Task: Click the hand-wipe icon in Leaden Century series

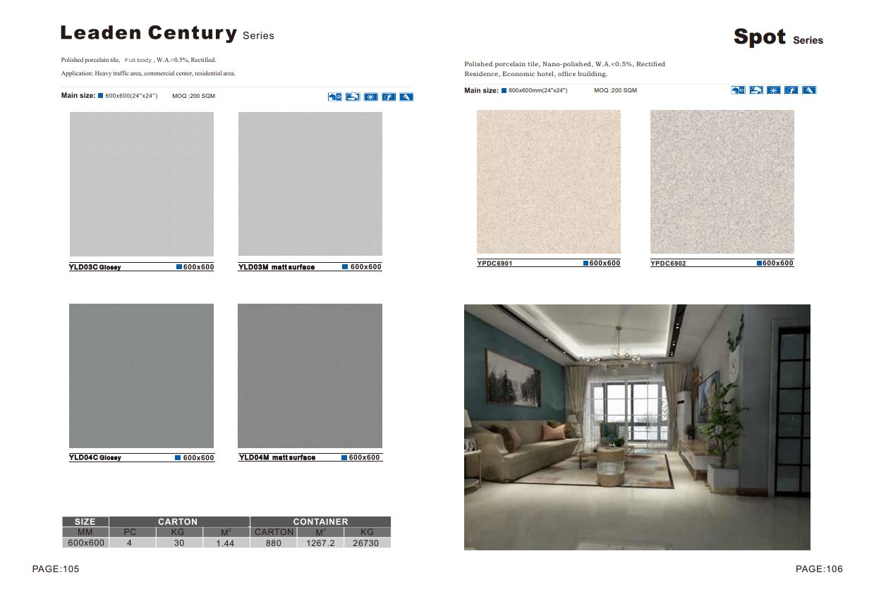Action: pyautogui.click(x=353, y=97)
